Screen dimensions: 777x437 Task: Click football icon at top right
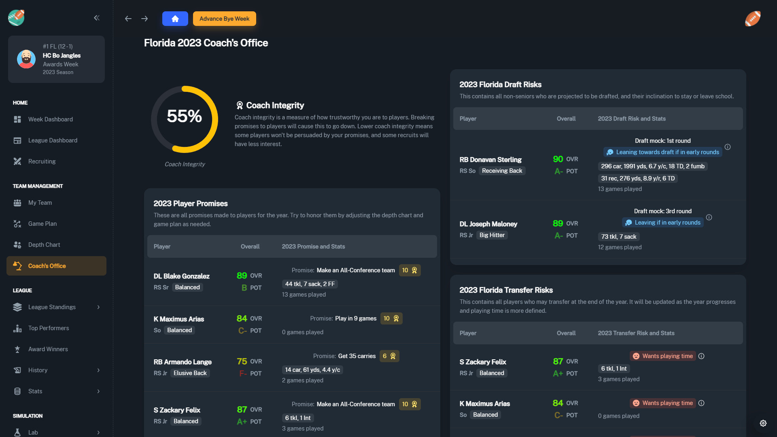tap(752, 19)
